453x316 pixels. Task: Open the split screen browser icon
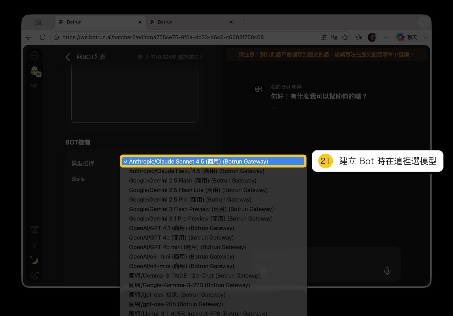pyautogui.click(x=323, y=37)
